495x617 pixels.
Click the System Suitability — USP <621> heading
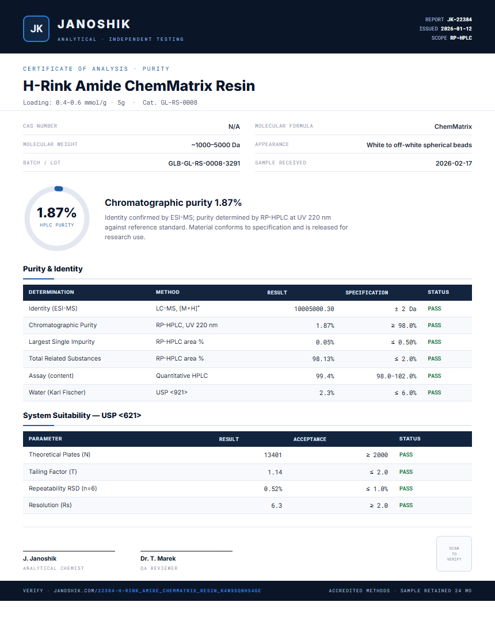tap(82, 416)
